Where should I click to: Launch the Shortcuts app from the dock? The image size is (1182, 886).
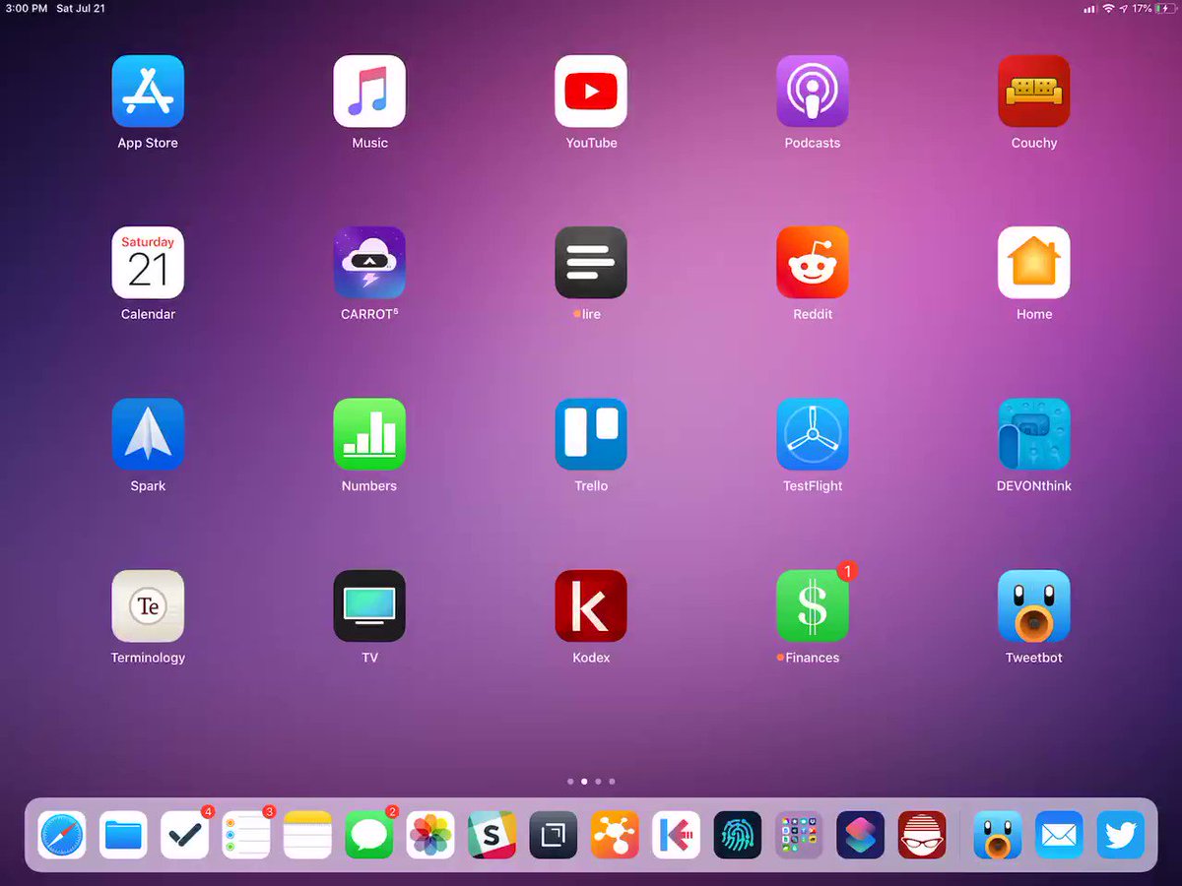click(860, 835)
